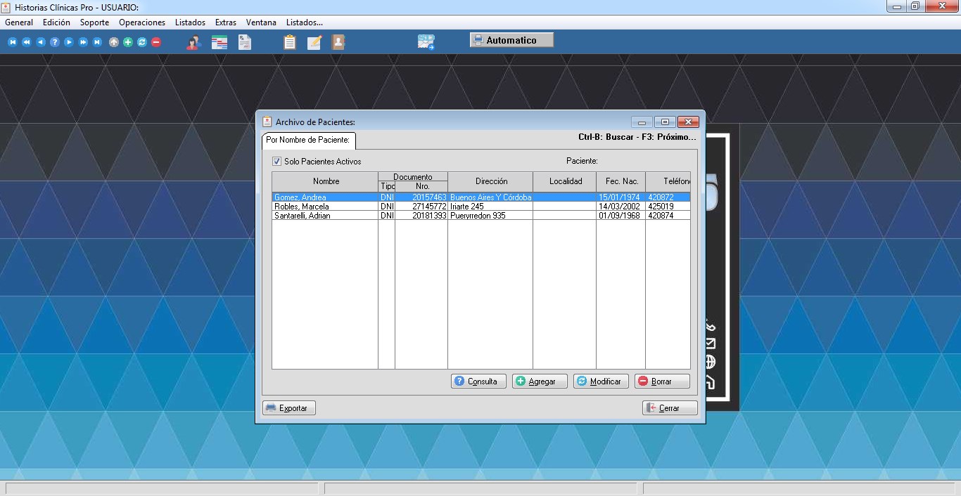Viewport: 961px width, 496px height.
Task: Open the prescription document toolbar icon
Action: [244, 42]
